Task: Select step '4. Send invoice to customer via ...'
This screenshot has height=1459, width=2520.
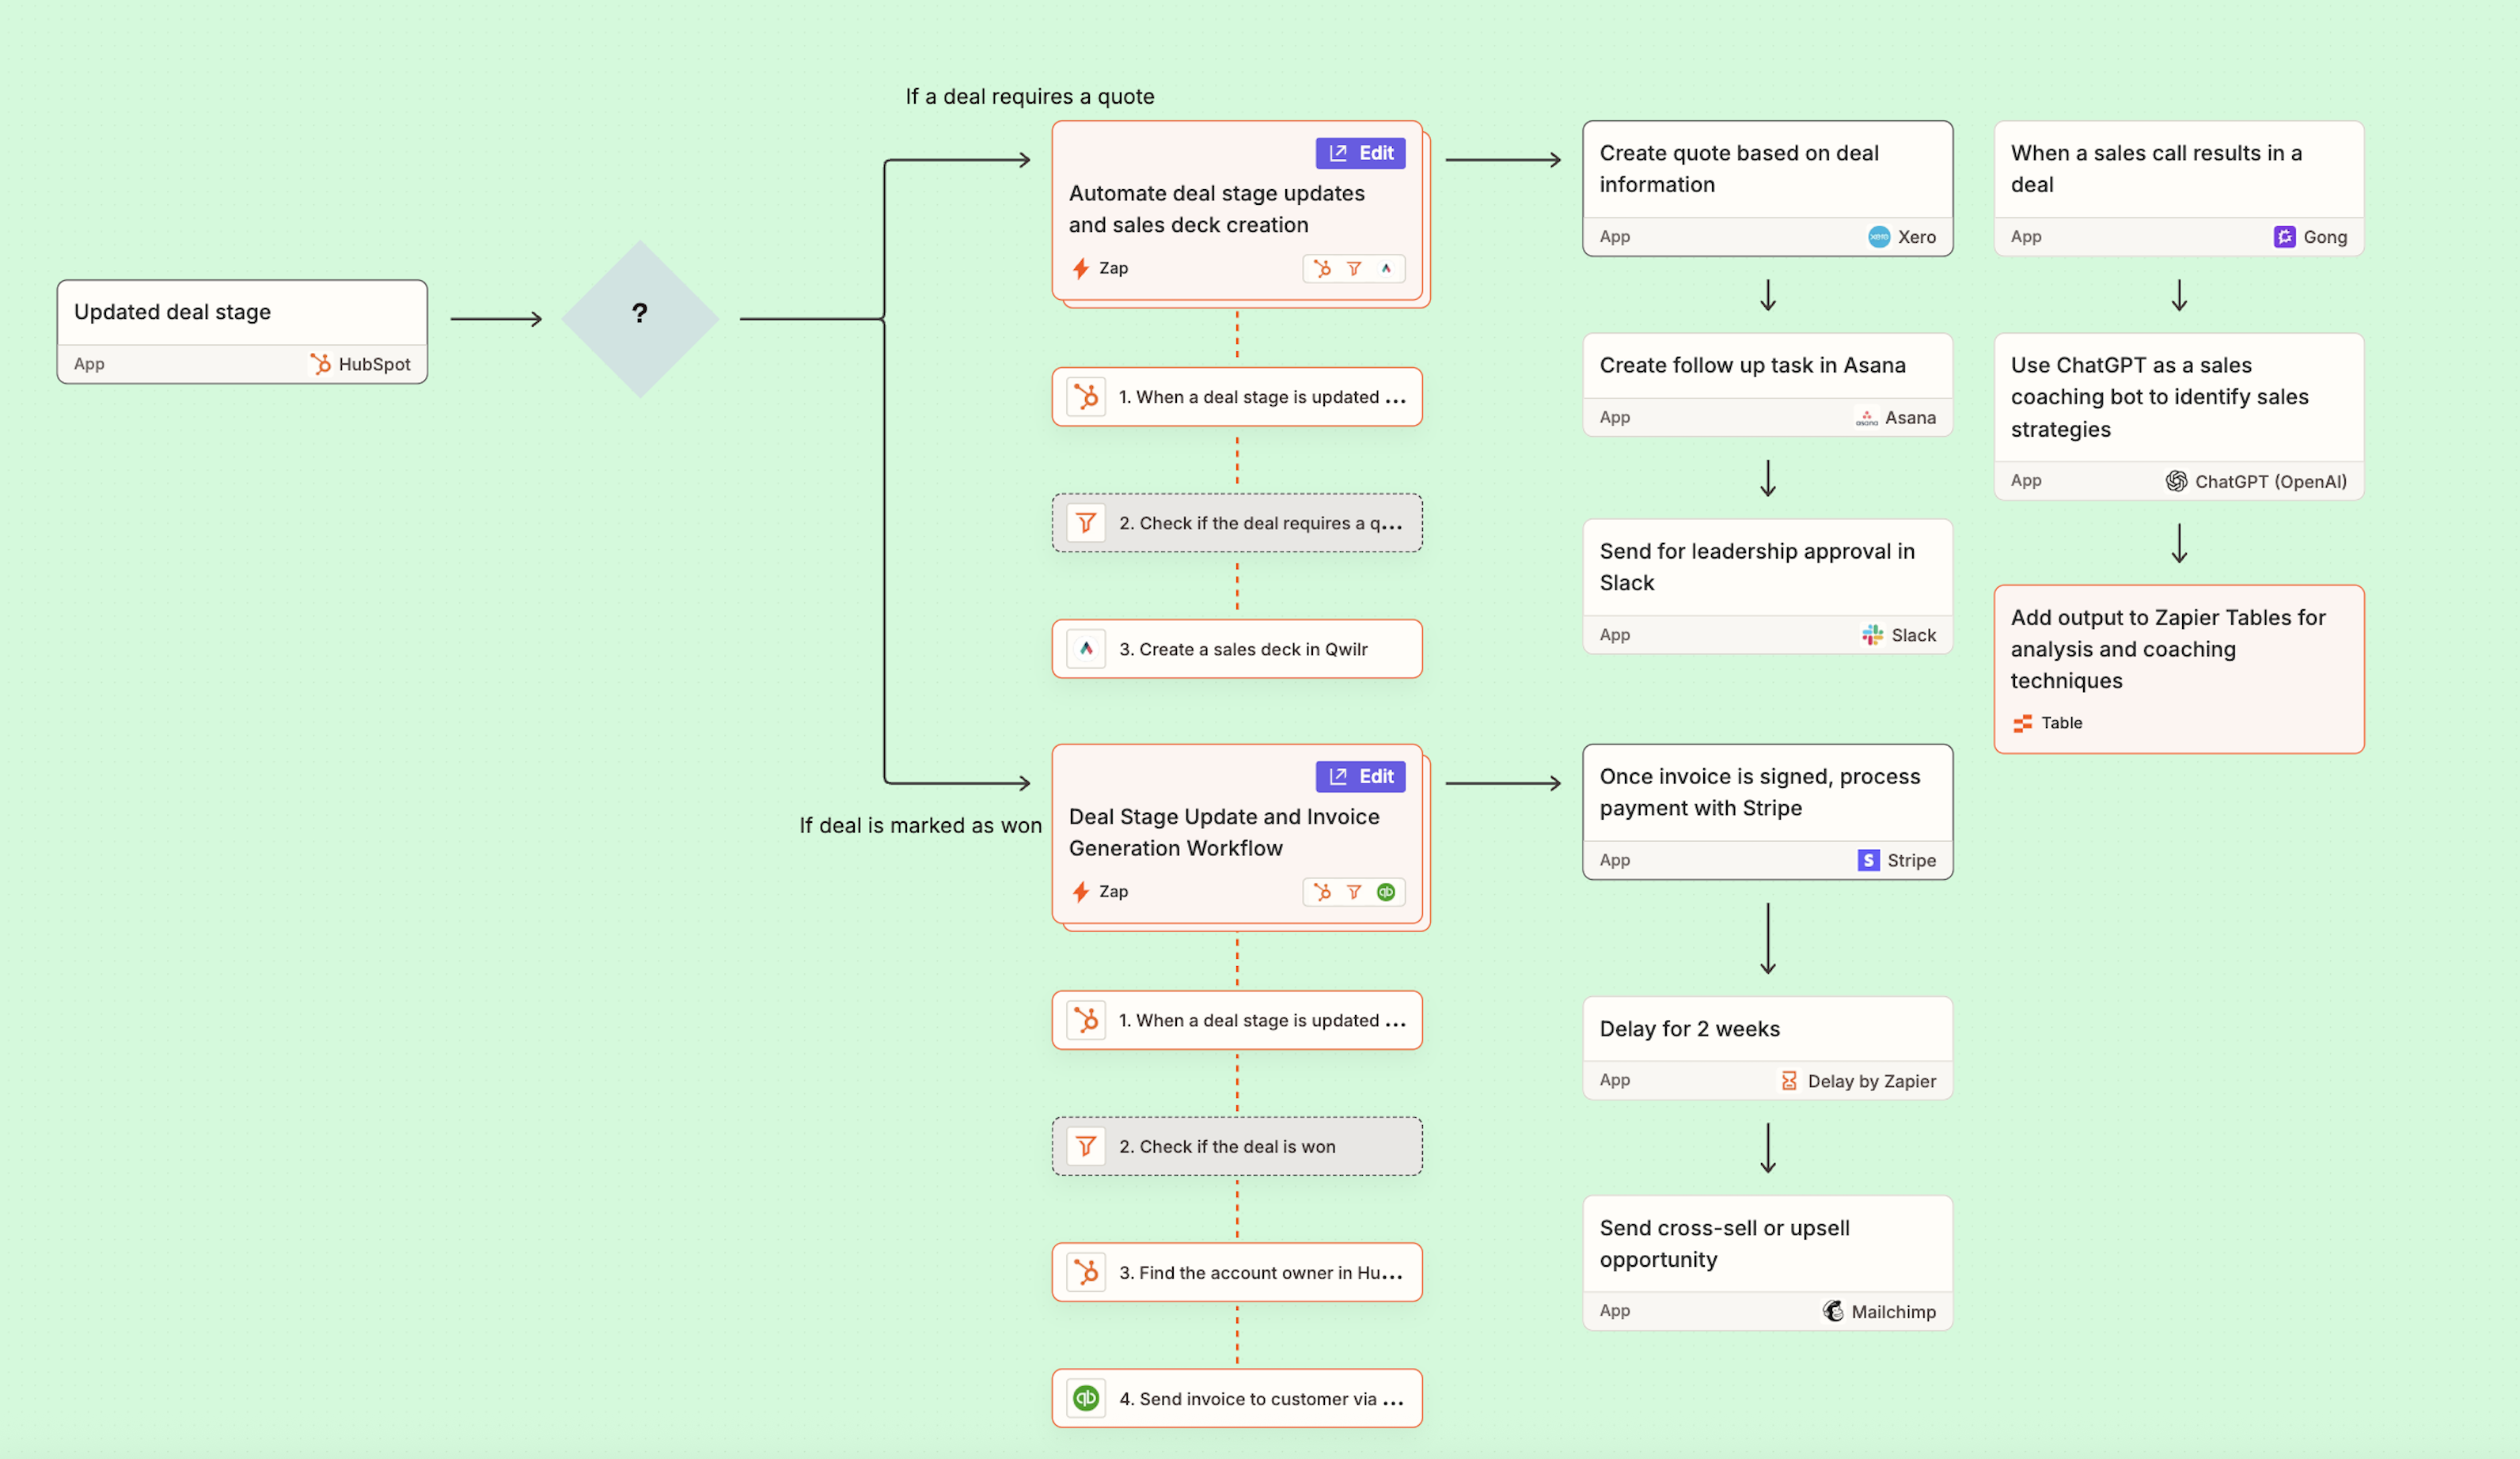Action: 1237,1398
